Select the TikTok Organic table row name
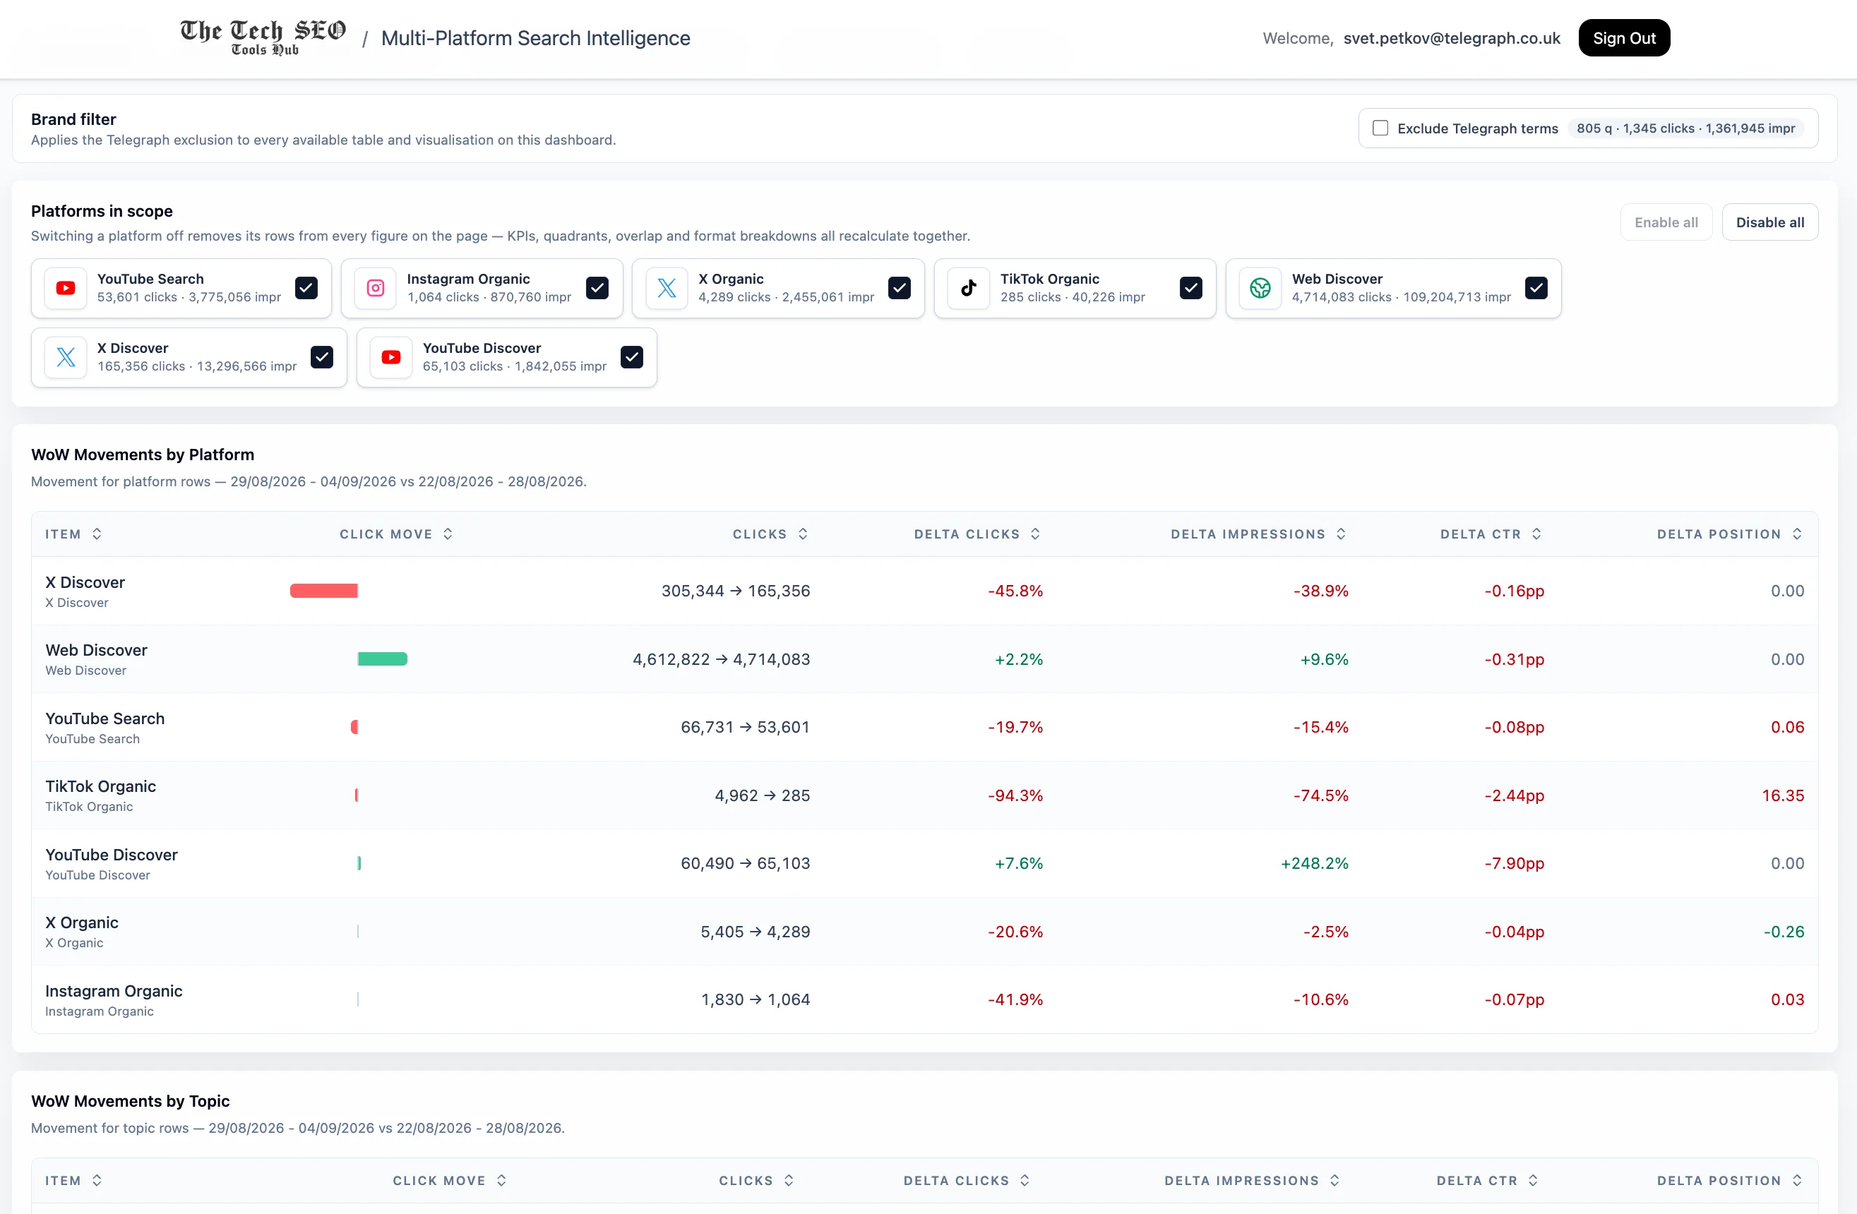Image resolution: width=1857 pixels, height=1214 pixels. [101, 786]
